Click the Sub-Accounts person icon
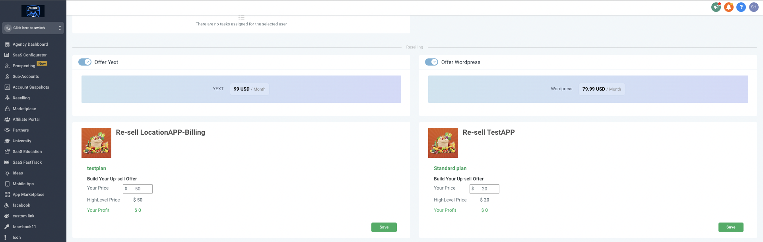Image resolution: width=763 pixels, height=242 pixels. 7,77
